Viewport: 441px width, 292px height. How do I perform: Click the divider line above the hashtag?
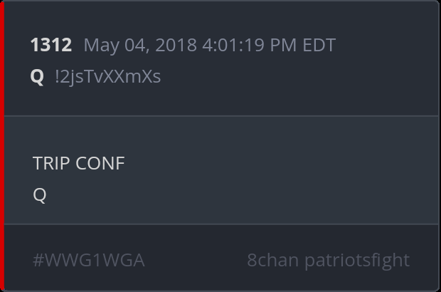222,224
